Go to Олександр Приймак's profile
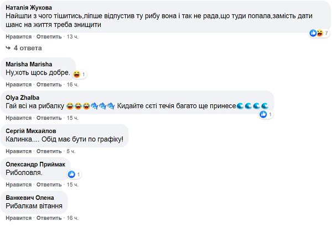Screen dimensions: 332x228 pos(35,164)
